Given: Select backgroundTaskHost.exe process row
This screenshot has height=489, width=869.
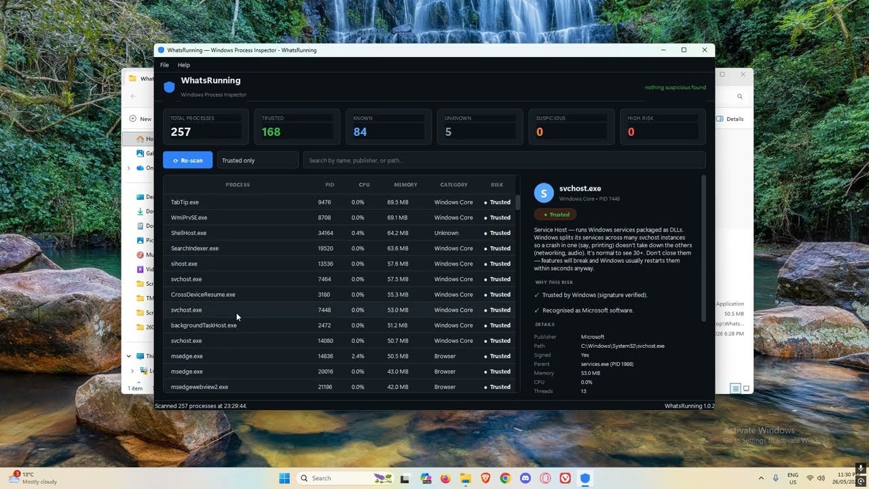Looking at the screenshot, I should (339, 325).
